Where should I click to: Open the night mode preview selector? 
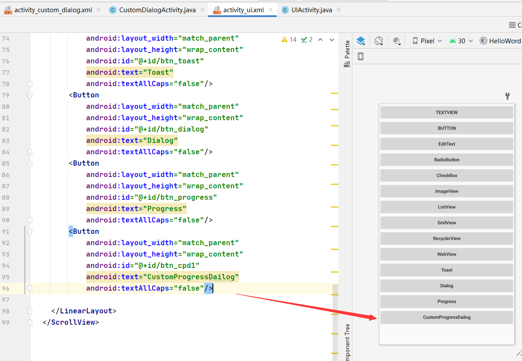[x=397, y=41]
